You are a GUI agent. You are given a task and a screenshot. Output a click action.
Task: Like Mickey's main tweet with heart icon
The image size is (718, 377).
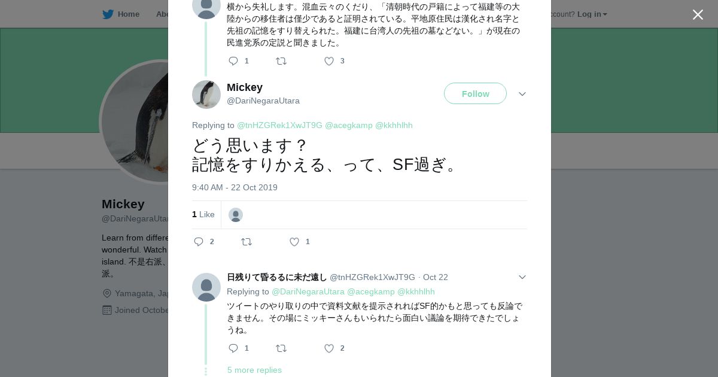(294, 242)
